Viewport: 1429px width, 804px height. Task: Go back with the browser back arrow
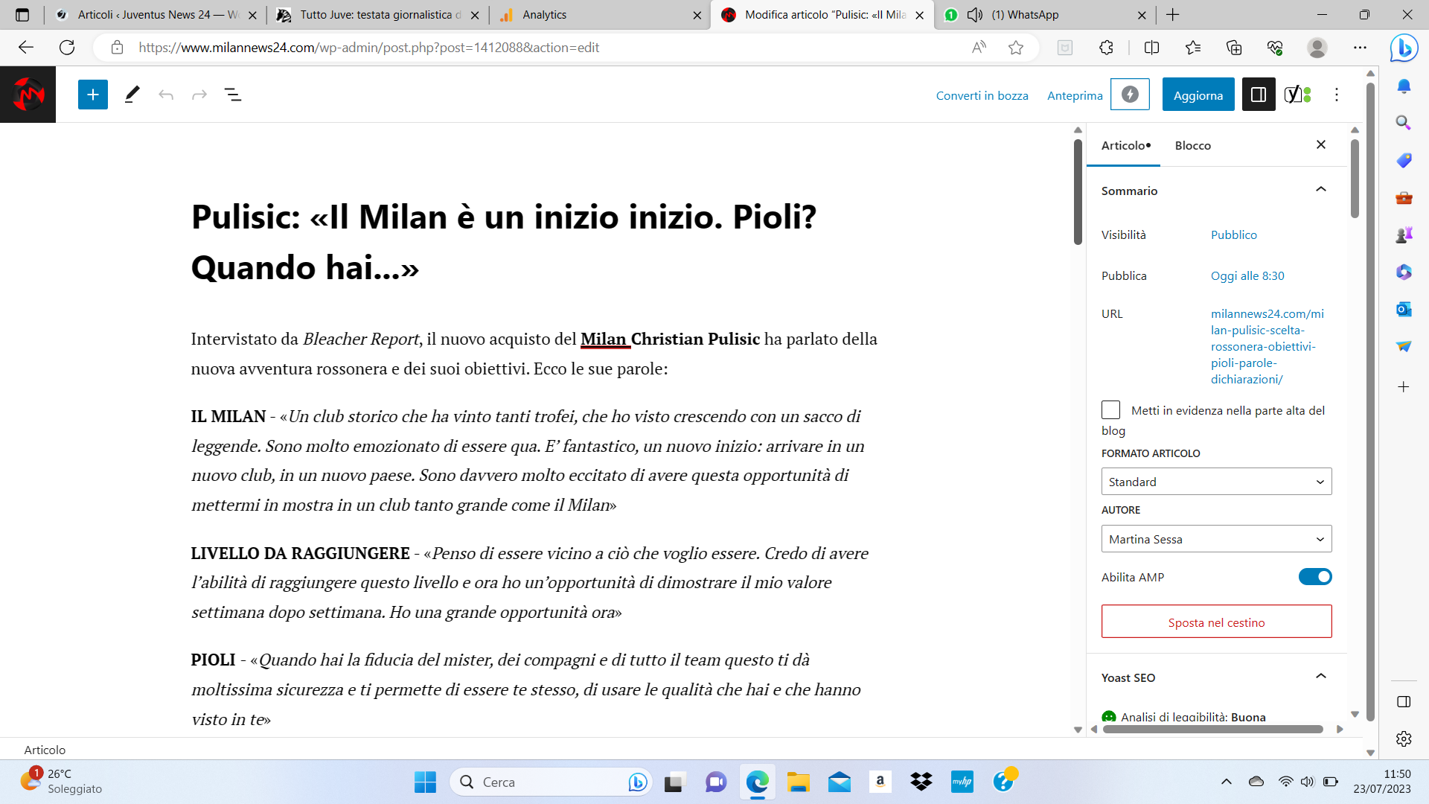26,48
